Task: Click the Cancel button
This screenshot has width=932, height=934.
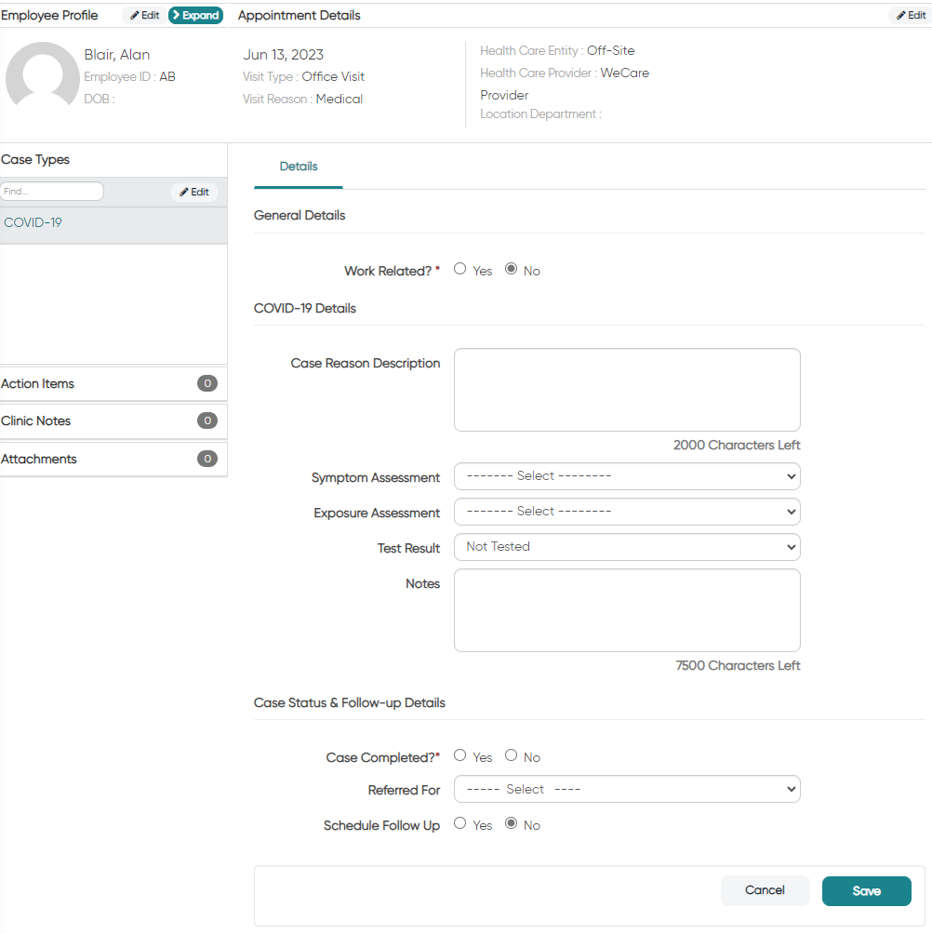Action: (765, 890)
